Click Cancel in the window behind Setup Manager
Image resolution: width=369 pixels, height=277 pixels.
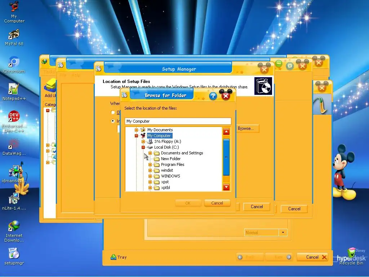[x=294, y=209]
